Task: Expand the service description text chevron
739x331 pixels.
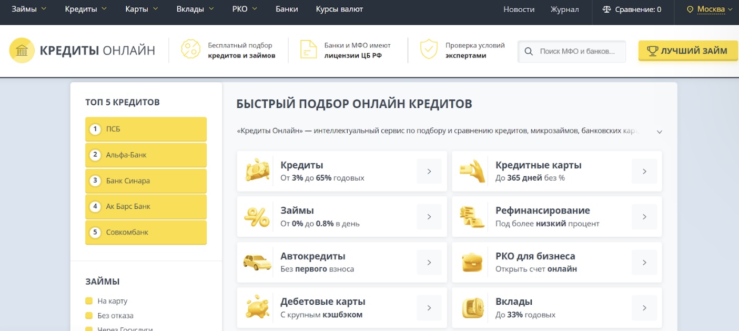Action: (659, 132)
